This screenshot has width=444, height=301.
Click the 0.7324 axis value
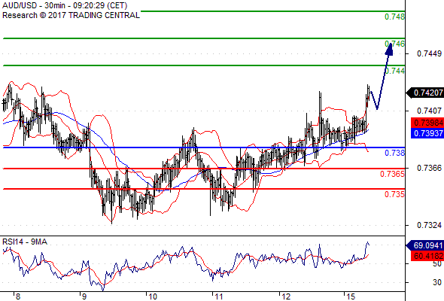pyautogui.click(x=429, y=226)
